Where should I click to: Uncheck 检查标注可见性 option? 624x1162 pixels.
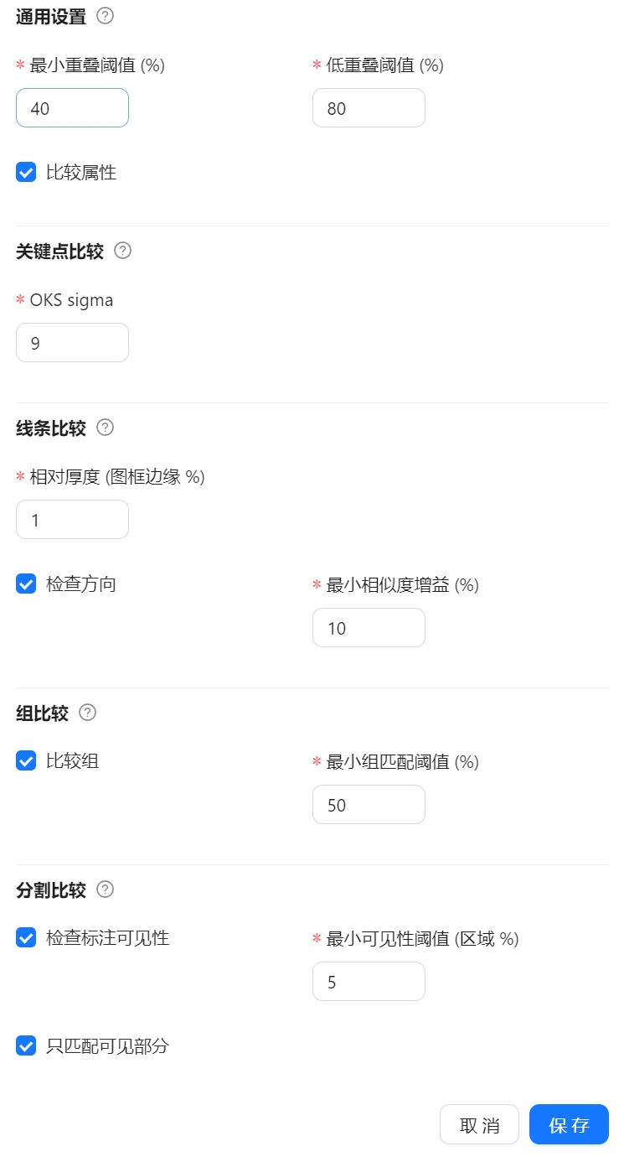tap(26, 937)
